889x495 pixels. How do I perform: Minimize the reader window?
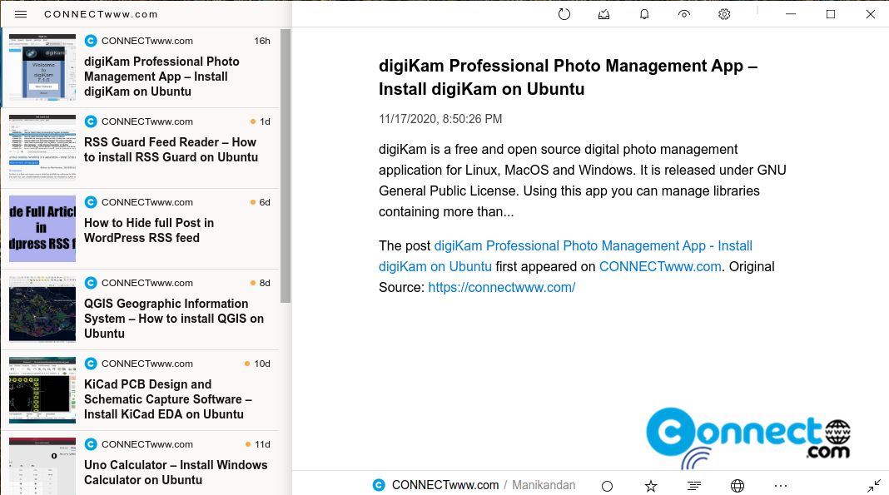pyautogui.click(x=791, y=14)
